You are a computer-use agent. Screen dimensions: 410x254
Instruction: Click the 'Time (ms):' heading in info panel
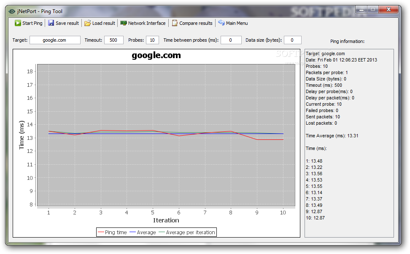click(316, 148)
